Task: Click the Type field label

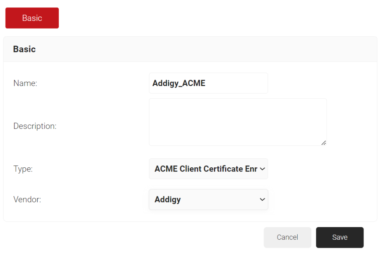Action: pyautogui.click(x=23, y=169)
